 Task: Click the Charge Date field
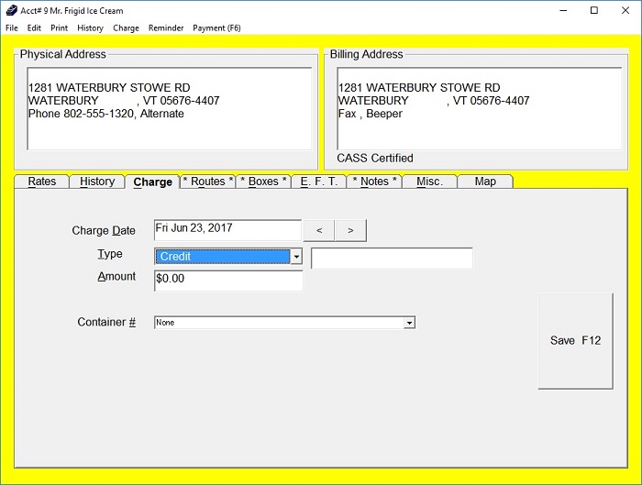227,229
